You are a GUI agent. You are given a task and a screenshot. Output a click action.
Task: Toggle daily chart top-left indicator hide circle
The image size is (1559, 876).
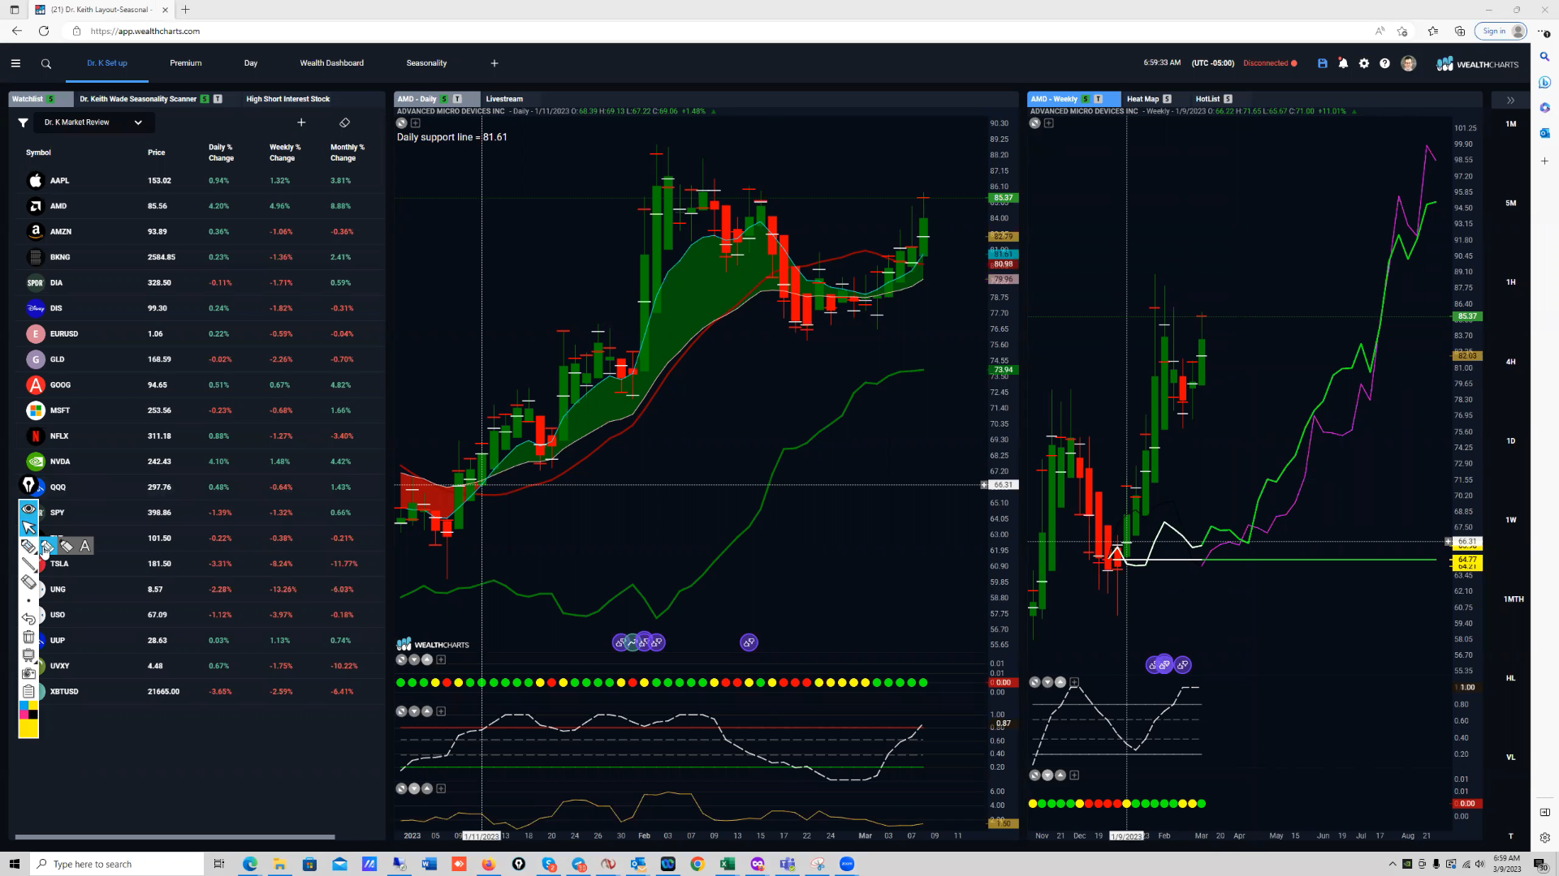click(x=401, y=123)
